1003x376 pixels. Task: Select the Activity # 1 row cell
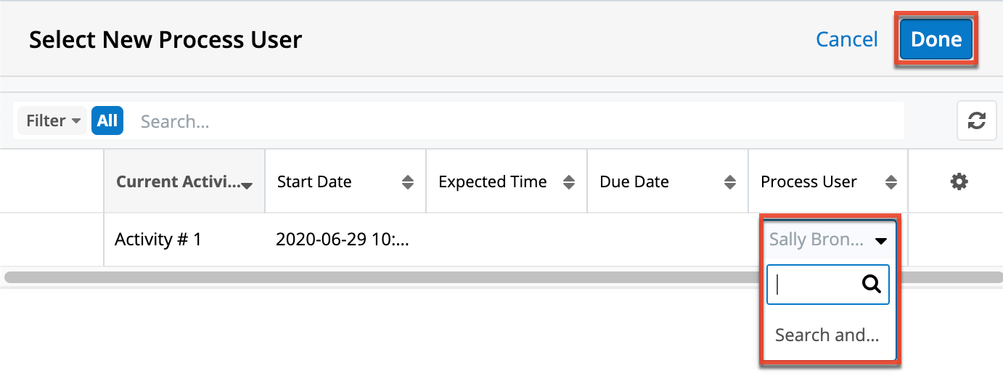(158, 240)
